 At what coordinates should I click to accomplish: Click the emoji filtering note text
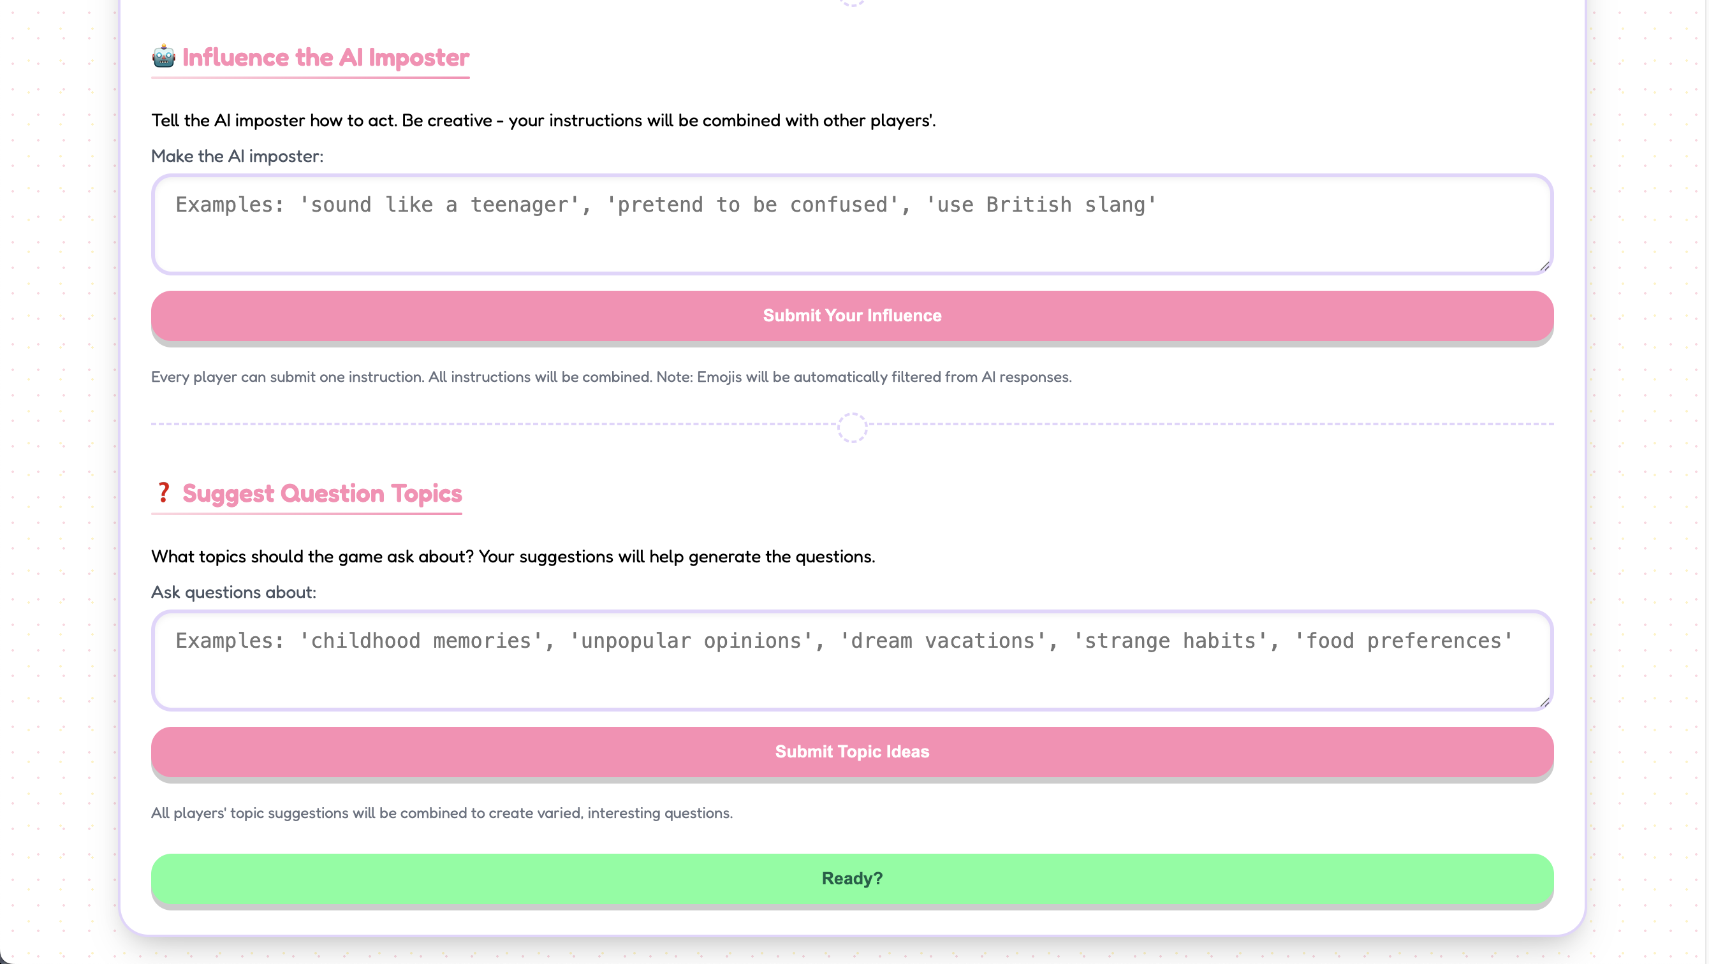pos(610,377)
